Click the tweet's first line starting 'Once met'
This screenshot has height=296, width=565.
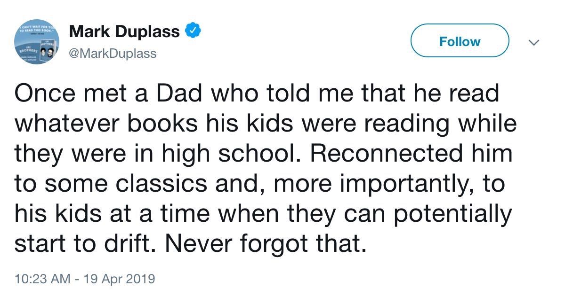(257, 93)
